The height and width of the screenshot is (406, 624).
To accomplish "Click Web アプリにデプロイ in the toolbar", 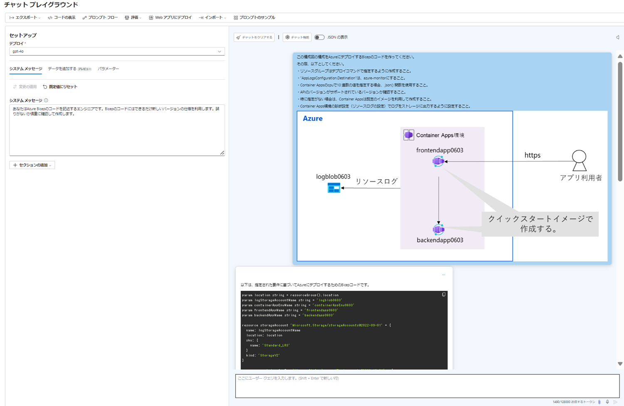I will [x=170, y=17].
